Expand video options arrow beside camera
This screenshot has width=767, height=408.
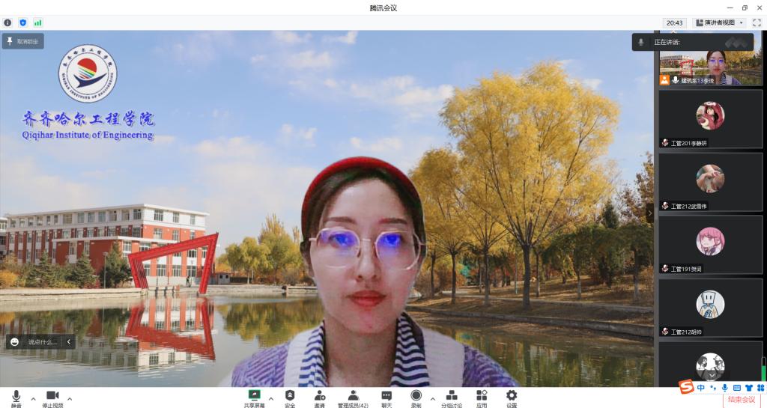pos(70,398)
